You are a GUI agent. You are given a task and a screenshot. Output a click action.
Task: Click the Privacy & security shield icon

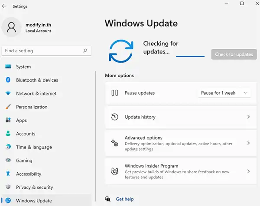pos(8,187)
